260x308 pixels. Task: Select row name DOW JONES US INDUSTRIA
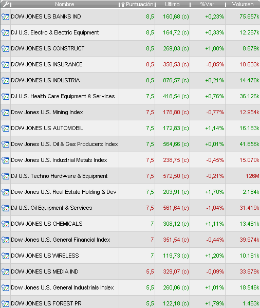point(45,80)
